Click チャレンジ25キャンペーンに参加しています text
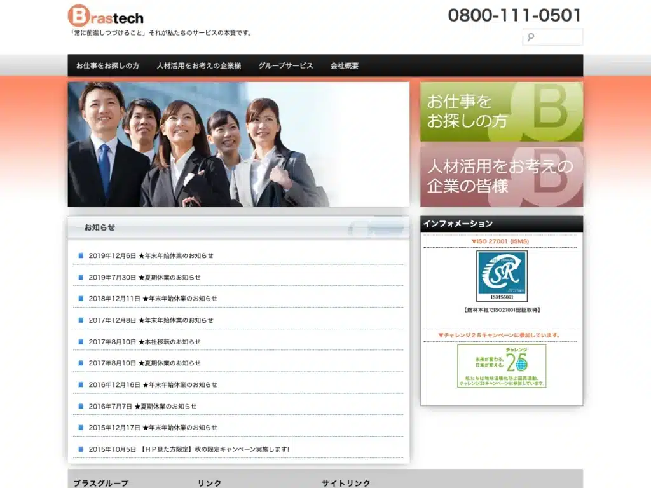This screenshot has width=651, height=488. tap(500, 335)
